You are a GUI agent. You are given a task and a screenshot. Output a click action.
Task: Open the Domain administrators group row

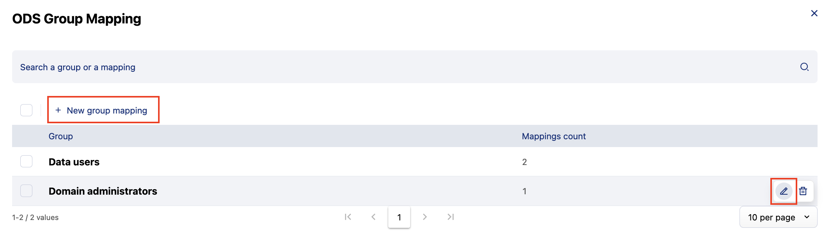103,191
